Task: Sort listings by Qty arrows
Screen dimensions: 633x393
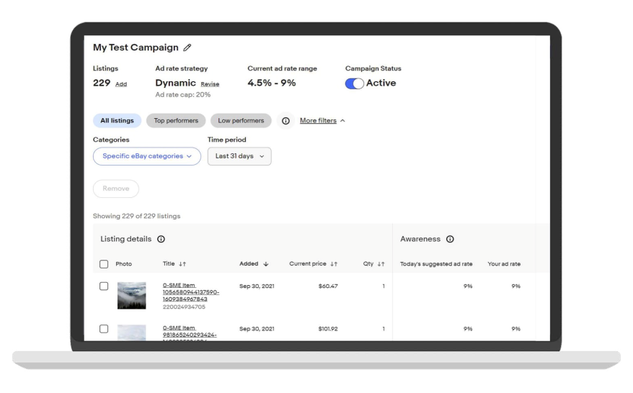Action: 381,264
